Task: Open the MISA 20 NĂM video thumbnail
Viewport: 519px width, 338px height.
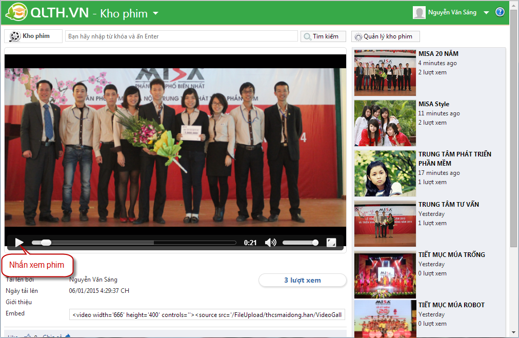Action: click(x=385, y=73)
